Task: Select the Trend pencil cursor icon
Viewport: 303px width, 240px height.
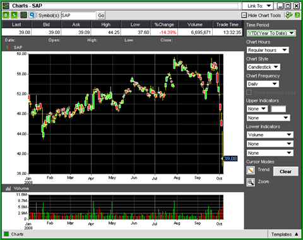Action: (x=251, y=170)
